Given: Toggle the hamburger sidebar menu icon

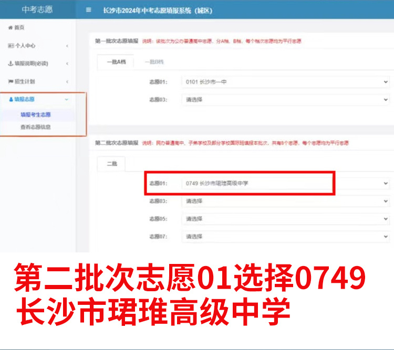Looking at the screenshot, I should [x=88, y=9].
